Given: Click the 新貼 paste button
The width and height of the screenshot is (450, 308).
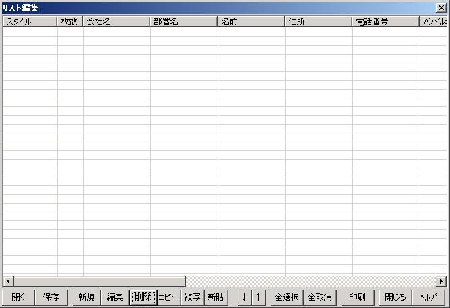Looking at the screenshot, I should pyautogui.click(x=216, y=297).
